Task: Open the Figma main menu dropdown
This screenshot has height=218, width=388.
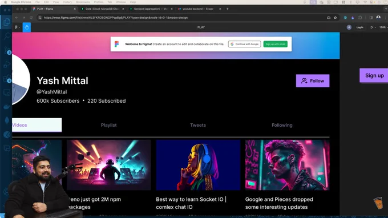Action: (x=17, y=27)
